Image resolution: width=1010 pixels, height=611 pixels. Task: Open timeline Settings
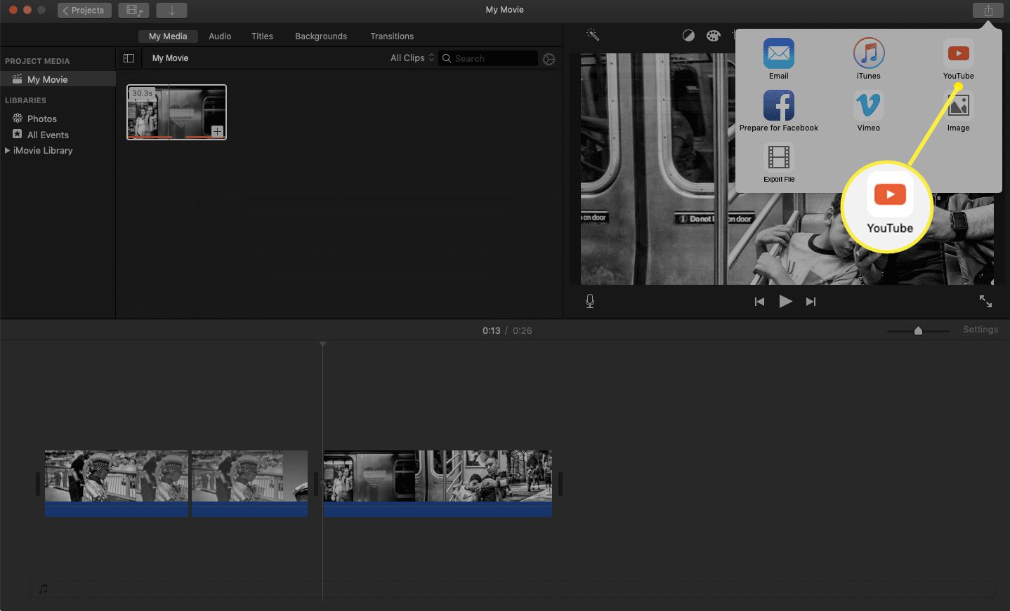pyautogui.click(x=981, y=330)
